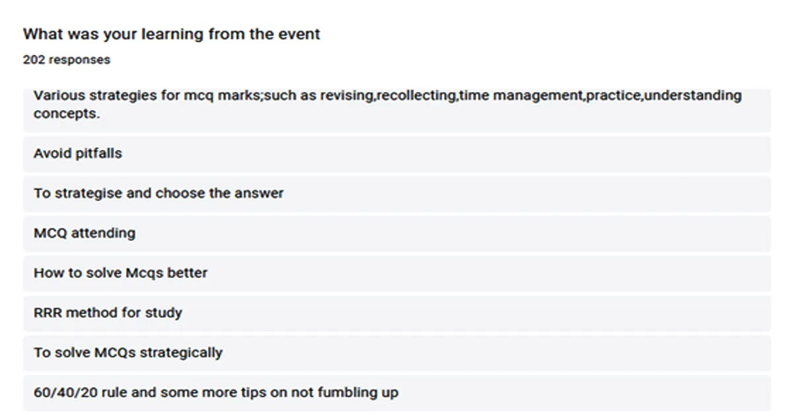Click the word 'answer' in the strategise response
The width and height of the screenshot is (793, 420).
[262, 194]
